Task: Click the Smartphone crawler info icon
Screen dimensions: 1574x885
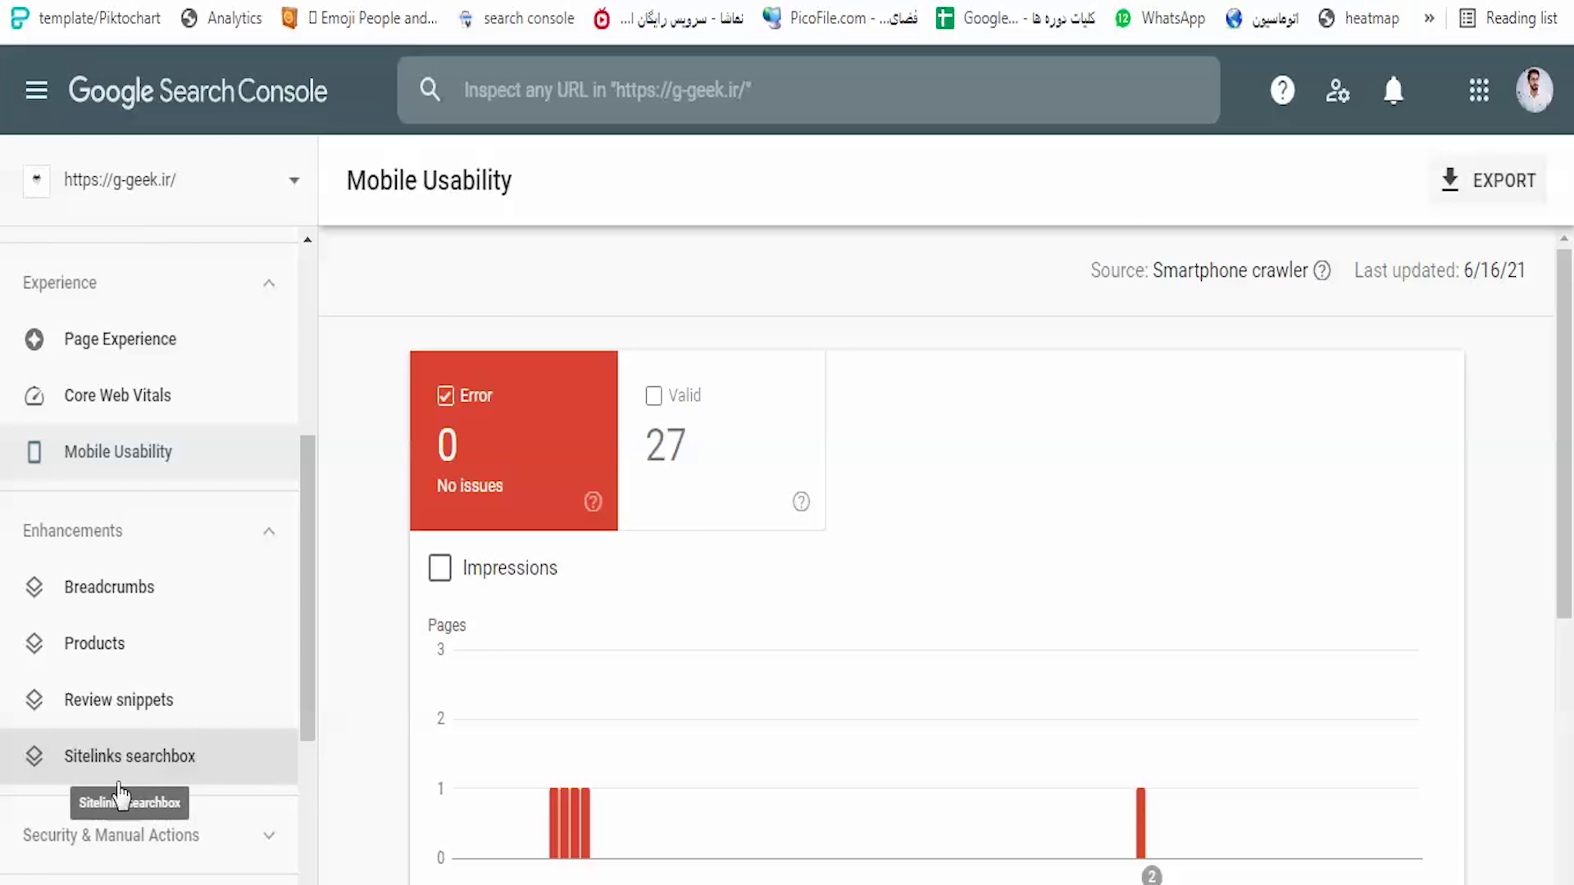Action: pos(1322,270)
